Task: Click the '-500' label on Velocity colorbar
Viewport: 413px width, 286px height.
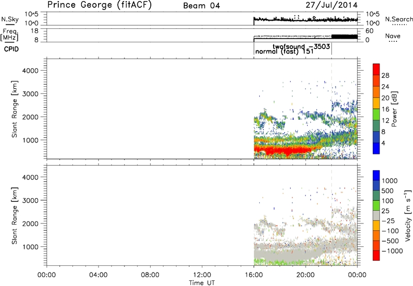Action: pyautogui.click(x=390, y=241)
